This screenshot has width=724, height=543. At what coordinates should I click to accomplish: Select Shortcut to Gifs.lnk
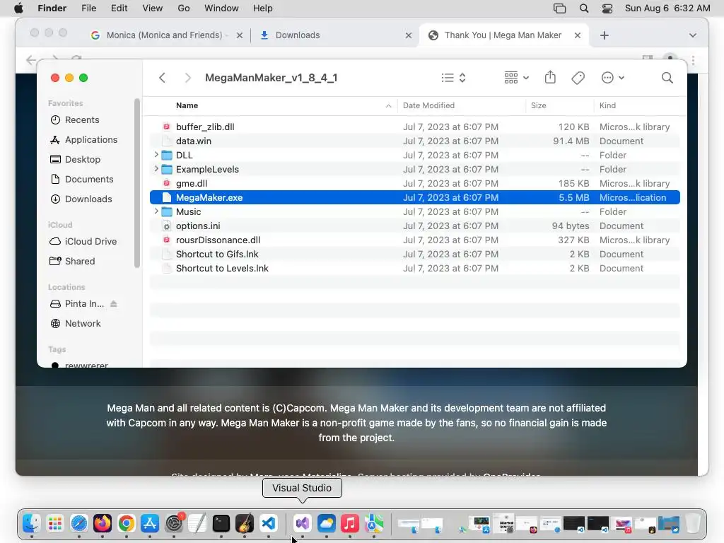(x=414, y=254)
